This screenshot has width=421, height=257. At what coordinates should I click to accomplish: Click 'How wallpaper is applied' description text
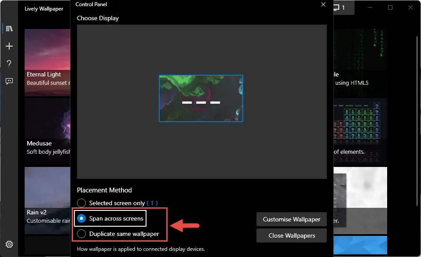[141, 249]
